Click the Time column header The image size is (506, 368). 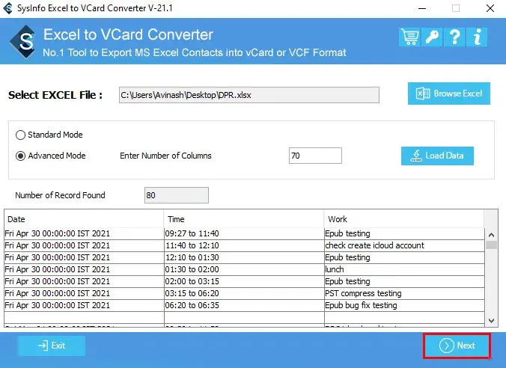coord(244,219)
